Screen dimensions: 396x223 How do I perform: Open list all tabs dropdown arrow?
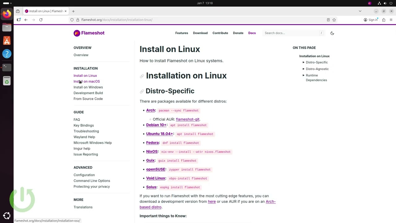pos(360,11)
